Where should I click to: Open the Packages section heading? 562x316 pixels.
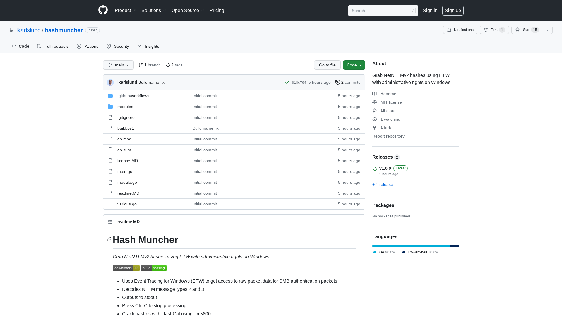click(x=383, y=205)
